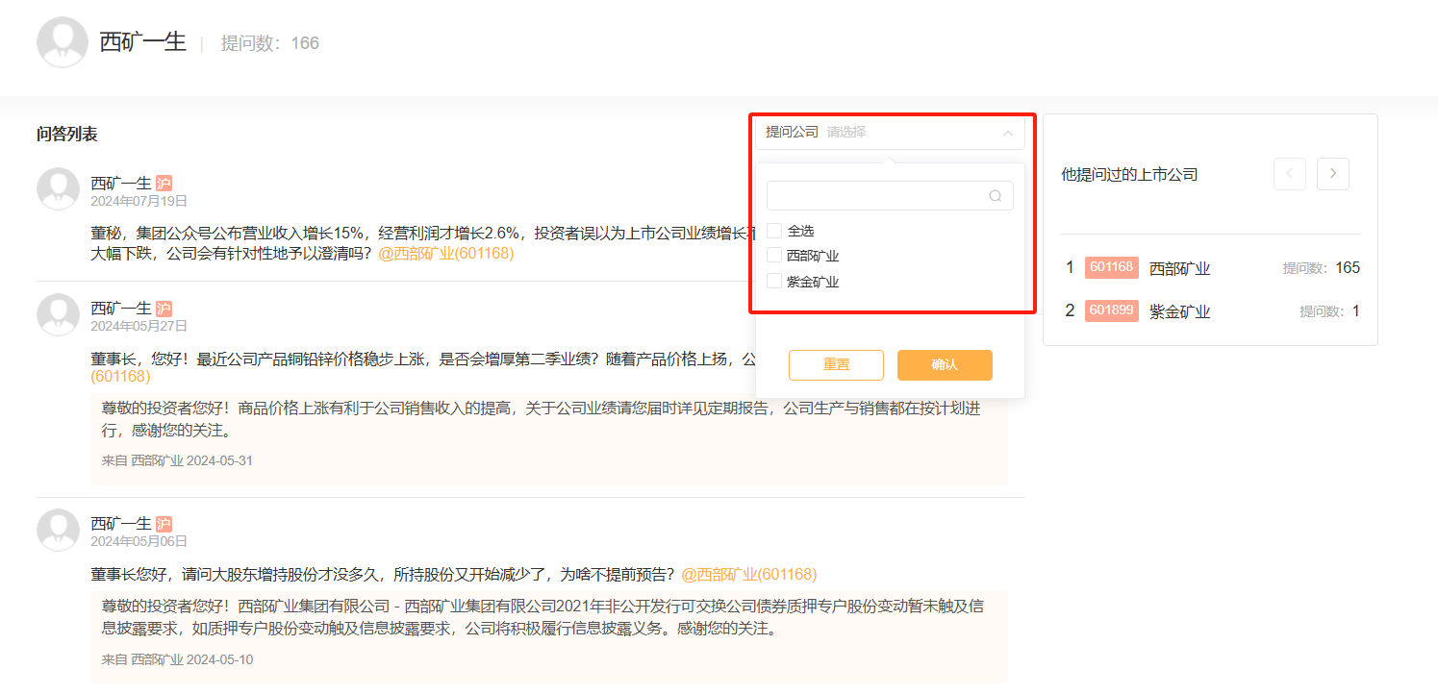Click username 西矿一生 on 2024年05月27日 post

pos(121,309)
